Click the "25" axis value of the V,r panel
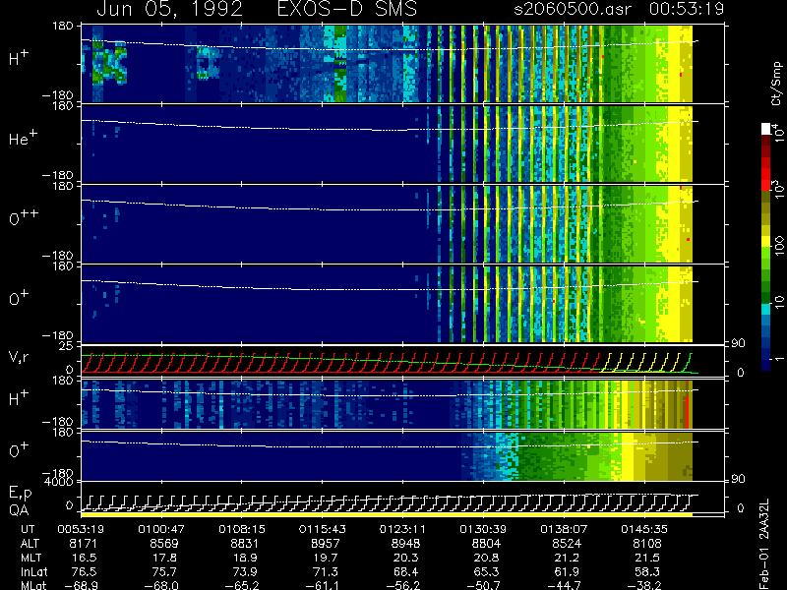Screen dimensions: 787x590 pyautogui.click(x=67, y=346)
